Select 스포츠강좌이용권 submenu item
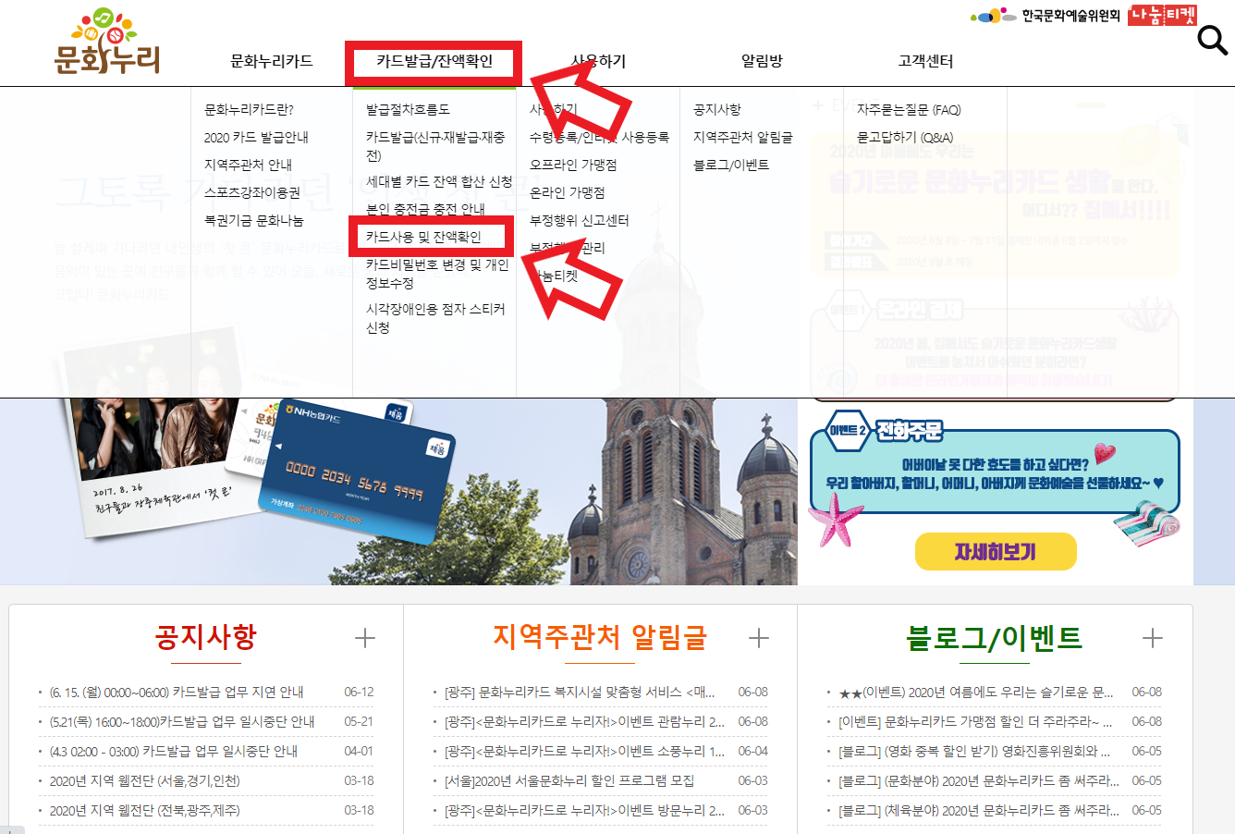1235x834 pixels. pos(252,192)
